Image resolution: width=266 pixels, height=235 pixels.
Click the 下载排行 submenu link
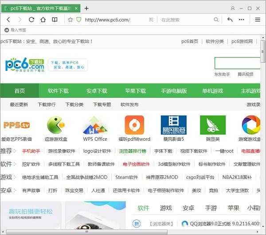[x=47, y=104]
